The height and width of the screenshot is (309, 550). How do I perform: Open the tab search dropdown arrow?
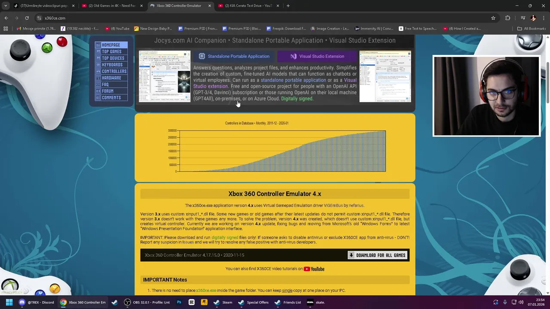pyautogui.click(x=6, y=6)
